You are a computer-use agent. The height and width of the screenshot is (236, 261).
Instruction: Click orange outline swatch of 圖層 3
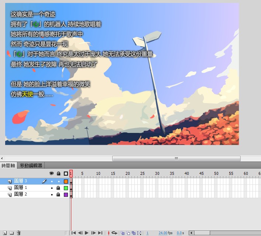pyautogui.click(x=66, y=182)
